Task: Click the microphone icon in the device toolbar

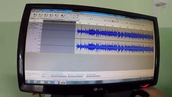Action: tap(41, 19)
